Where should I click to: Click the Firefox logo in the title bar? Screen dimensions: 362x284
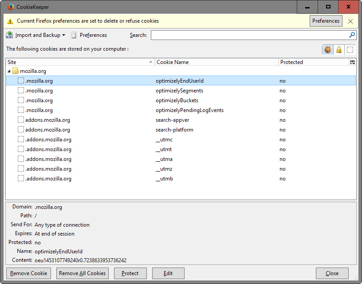(x=10, y=7)
